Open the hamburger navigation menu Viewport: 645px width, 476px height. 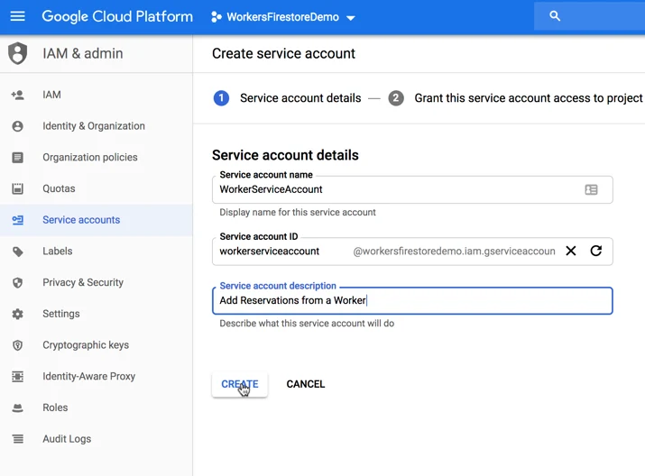click(18, 16)
